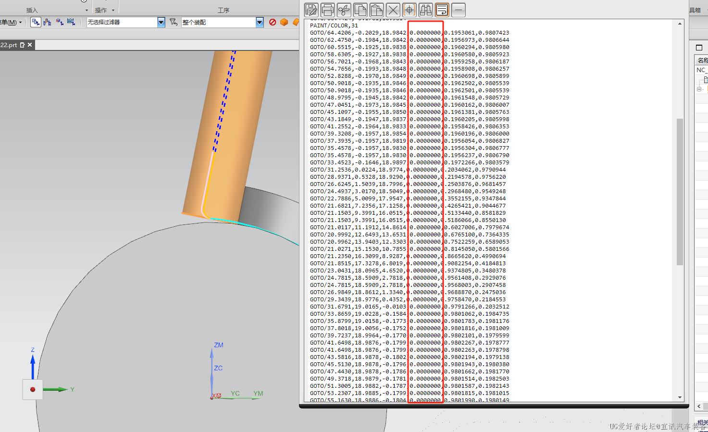
Task: Click the Cut scissors icon
Action: (x=344, y=10)
